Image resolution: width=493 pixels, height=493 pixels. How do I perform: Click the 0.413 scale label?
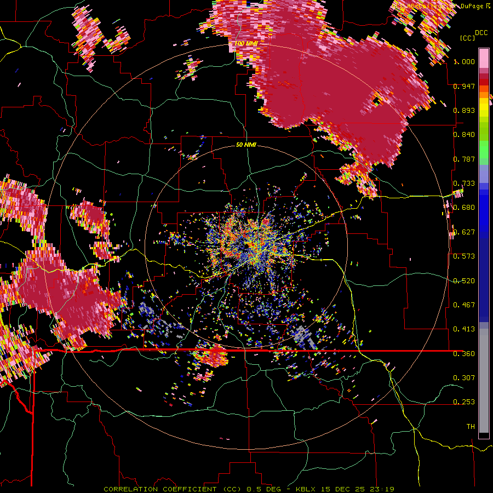pyautogui.click(x=464, y=329)
